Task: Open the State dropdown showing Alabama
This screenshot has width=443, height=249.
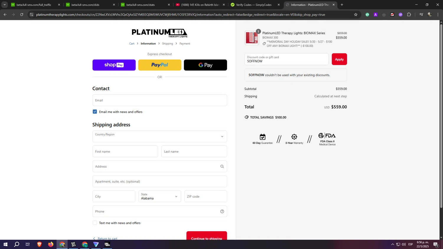Action: click(x=159, y=196)
